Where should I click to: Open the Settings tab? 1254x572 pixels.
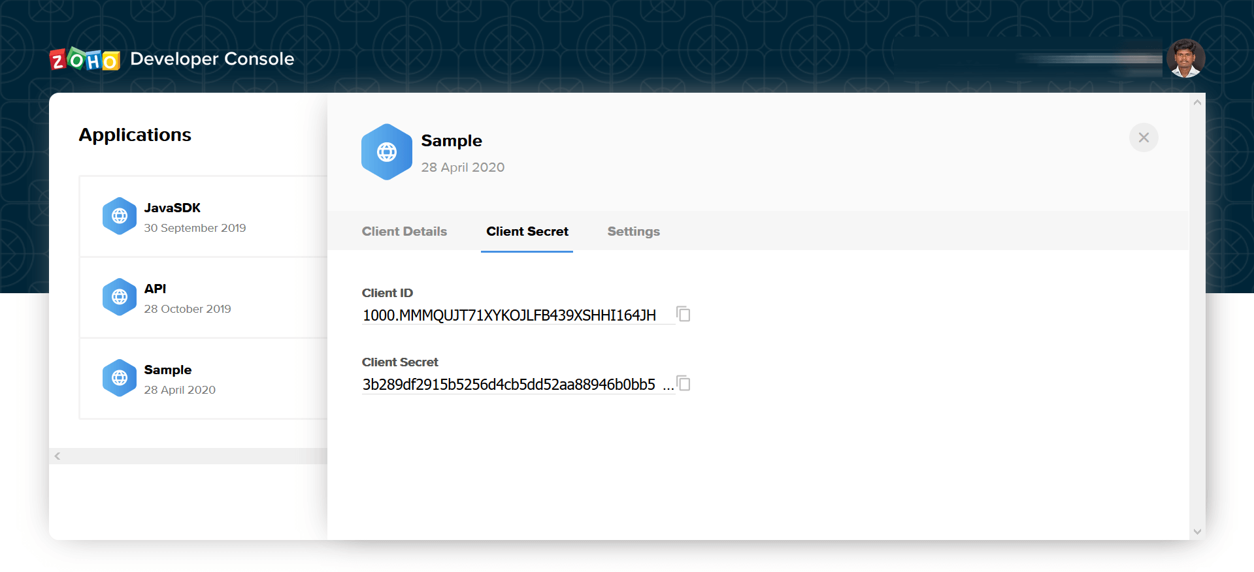tap(633, 232)
